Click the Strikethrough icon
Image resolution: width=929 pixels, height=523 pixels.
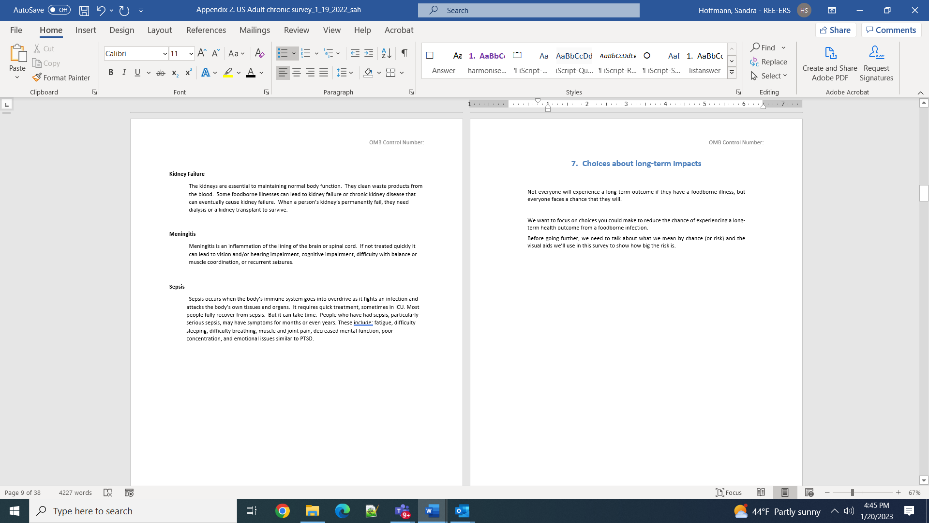pyautogui.click(x=161, y=73)
